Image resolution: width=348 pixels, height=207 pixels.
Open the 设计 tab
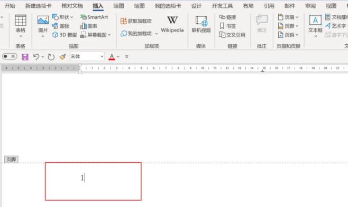click(x=196, y=6)
